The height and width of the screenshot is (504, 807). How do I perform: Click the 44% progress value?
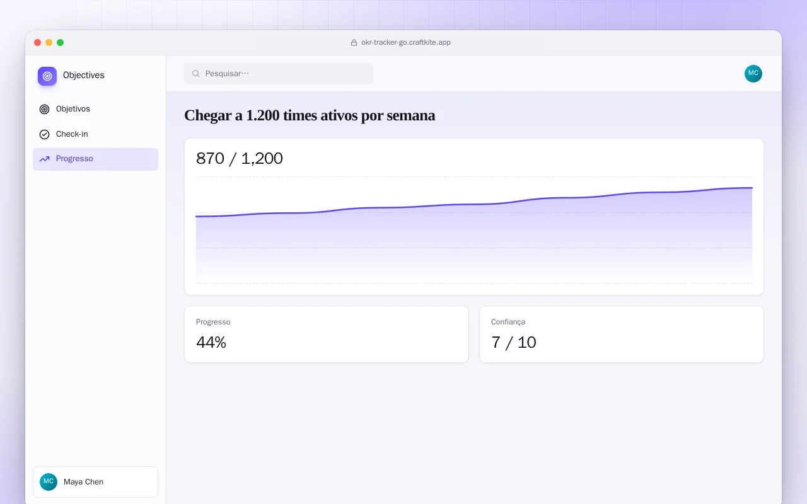211,342
